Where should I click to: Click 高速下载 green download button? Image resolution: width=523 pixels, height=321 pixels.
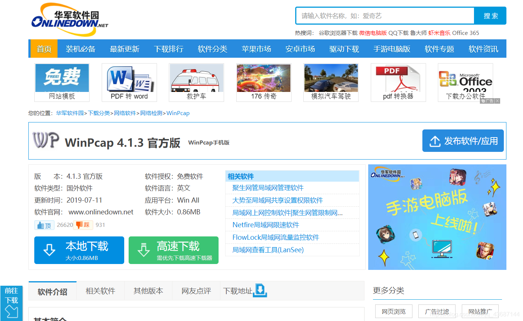(x=174, y=250)
